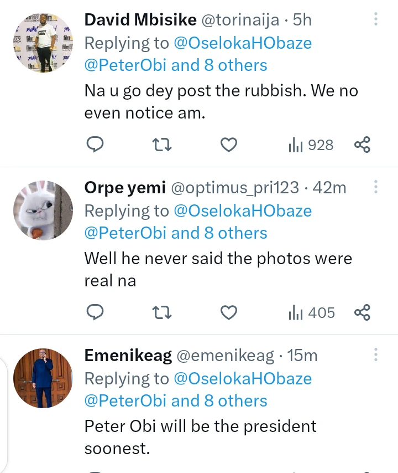Open Emenikeag's display name
The width and height of the screenshot is (398, 473).
point(128,356)
